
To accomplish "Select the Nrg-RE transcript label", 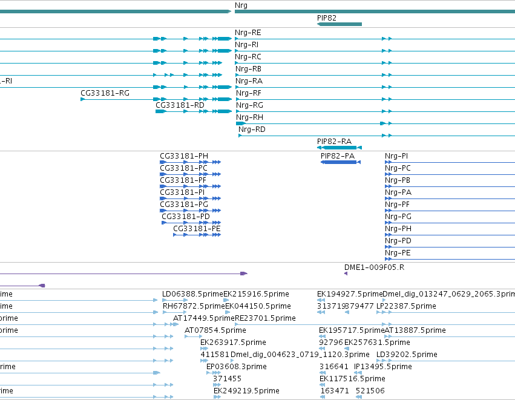I will click(248, 33).
